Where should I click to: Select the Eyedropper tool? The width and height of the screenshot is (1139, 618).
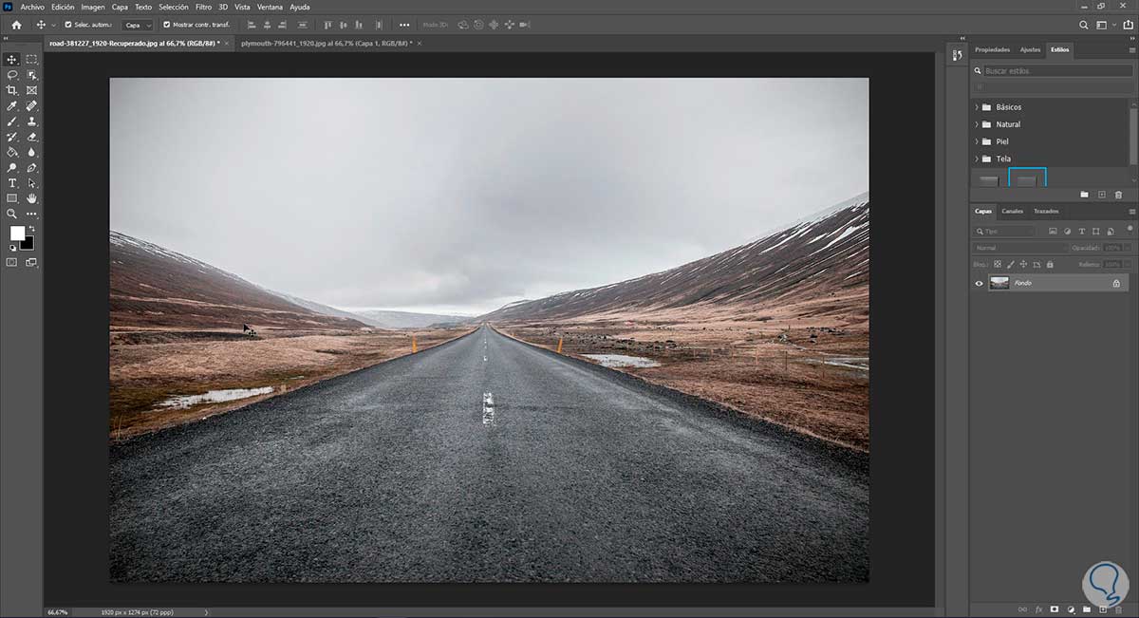coord(12,105)
